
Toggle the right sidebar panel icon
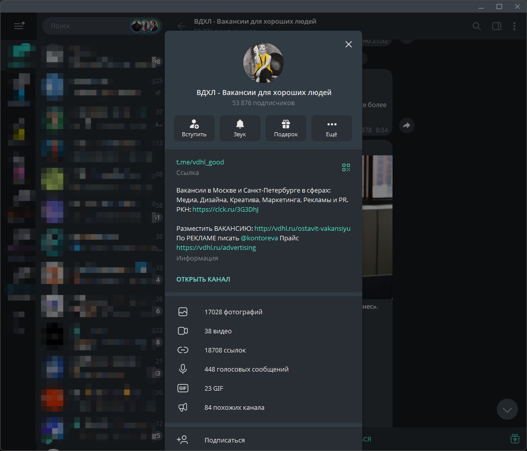click(x=496, y=26)
